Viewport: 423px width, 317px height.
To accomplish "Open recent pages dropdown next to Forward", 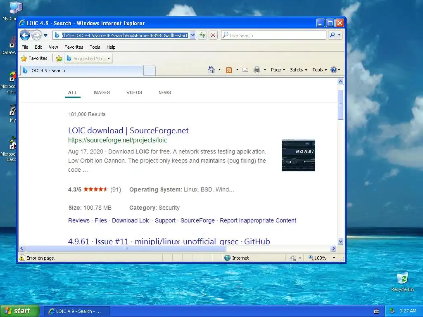I will coord(45,35).
